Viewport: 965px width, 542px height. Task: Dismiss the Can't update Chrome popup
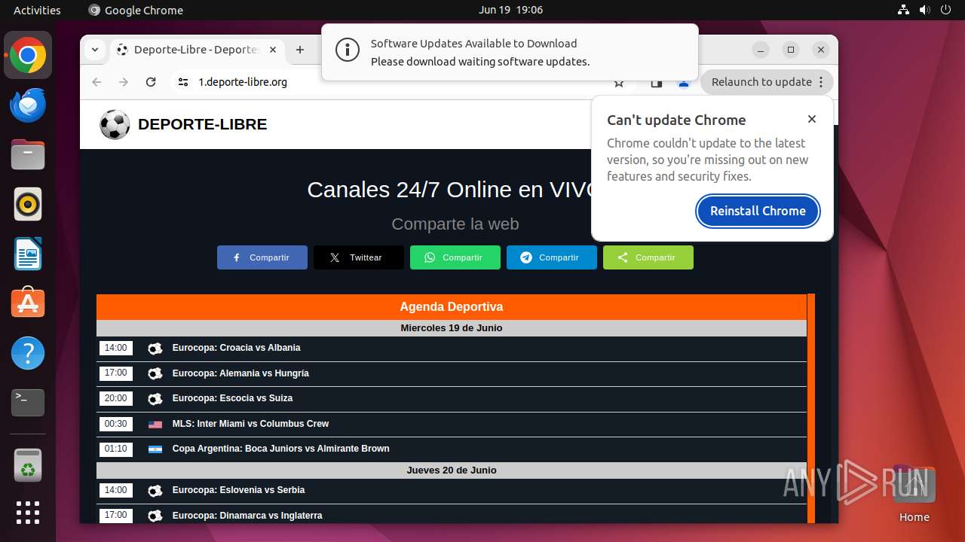(x=812, y=119)
